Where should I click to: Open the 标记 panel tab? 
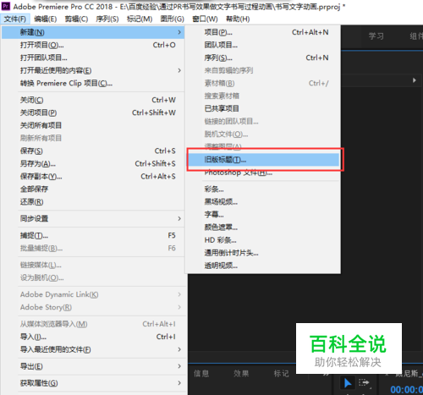pos(282,374)
